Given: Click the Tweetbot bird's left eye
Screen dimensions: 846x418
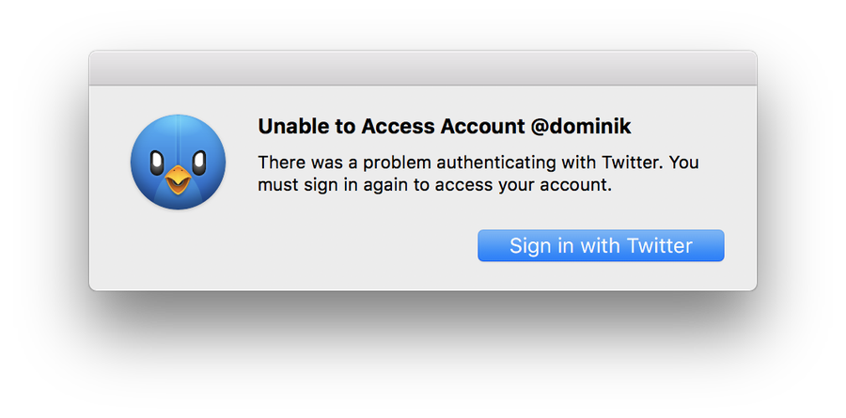Looking at the screenshot, I should pyautogui.click(x=157, y=158).
